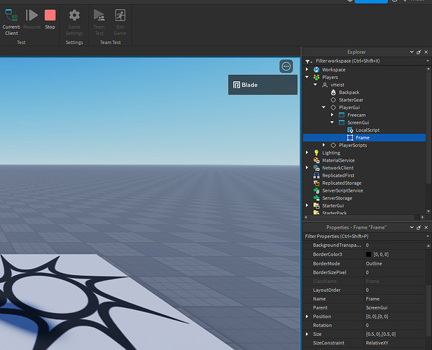
Task: Click the BorderColor3 black color swatch
Action: point(369,254)
